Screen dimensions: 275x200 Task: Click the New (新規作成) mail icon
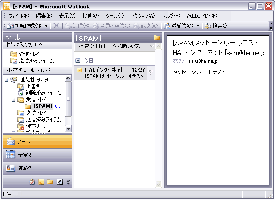point(10,26)
